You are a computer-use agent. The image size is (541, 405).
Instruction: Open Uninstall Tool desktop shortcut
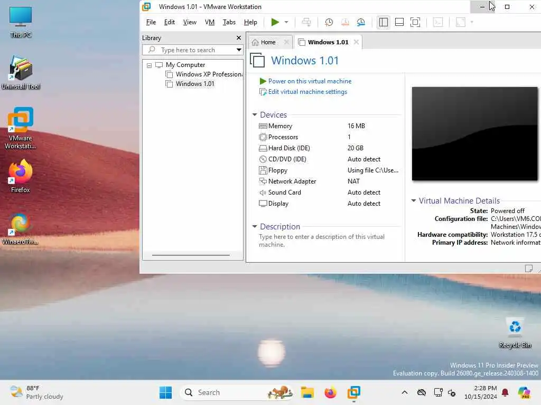pos(21,73)
